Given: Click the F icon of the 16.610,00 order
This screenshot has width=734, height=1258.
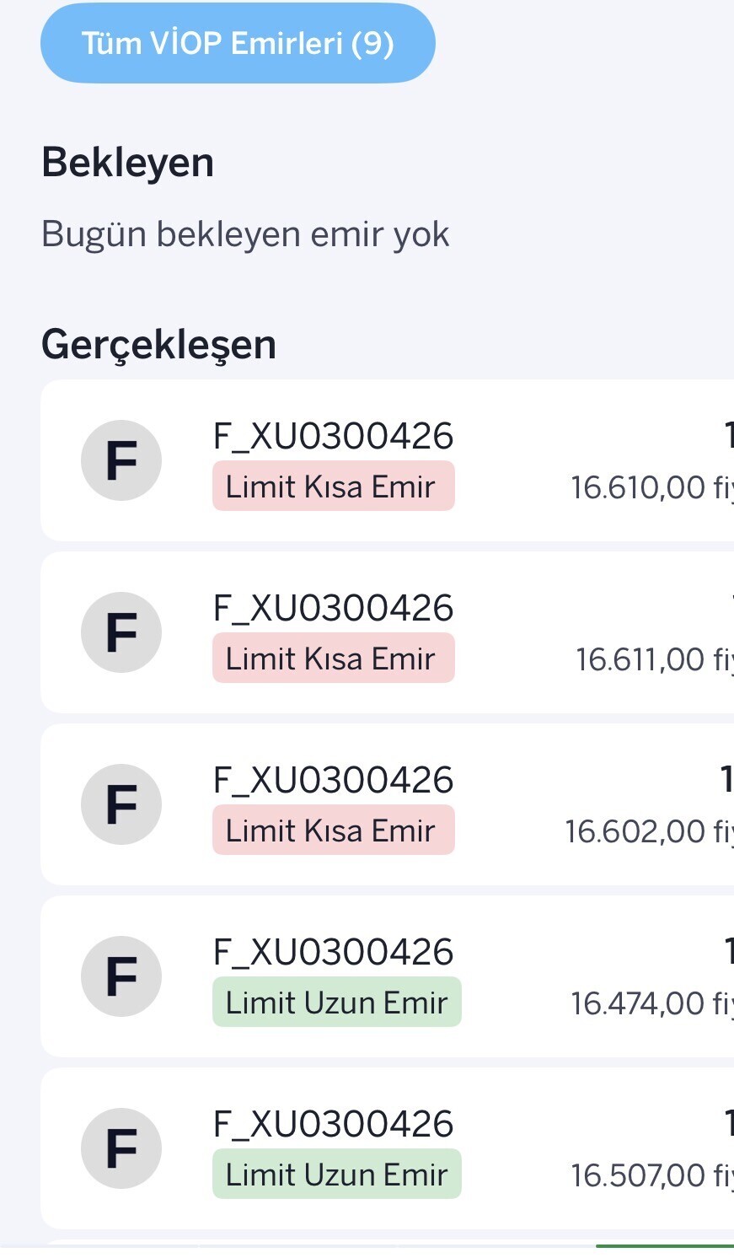Looking at the screenshot, I should point(121,460).
